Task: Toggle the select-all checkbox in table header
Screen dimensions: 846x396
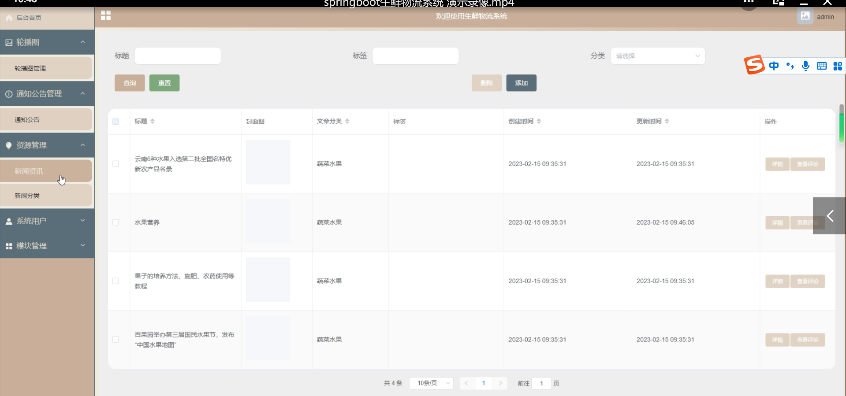Action: [116, 122]
